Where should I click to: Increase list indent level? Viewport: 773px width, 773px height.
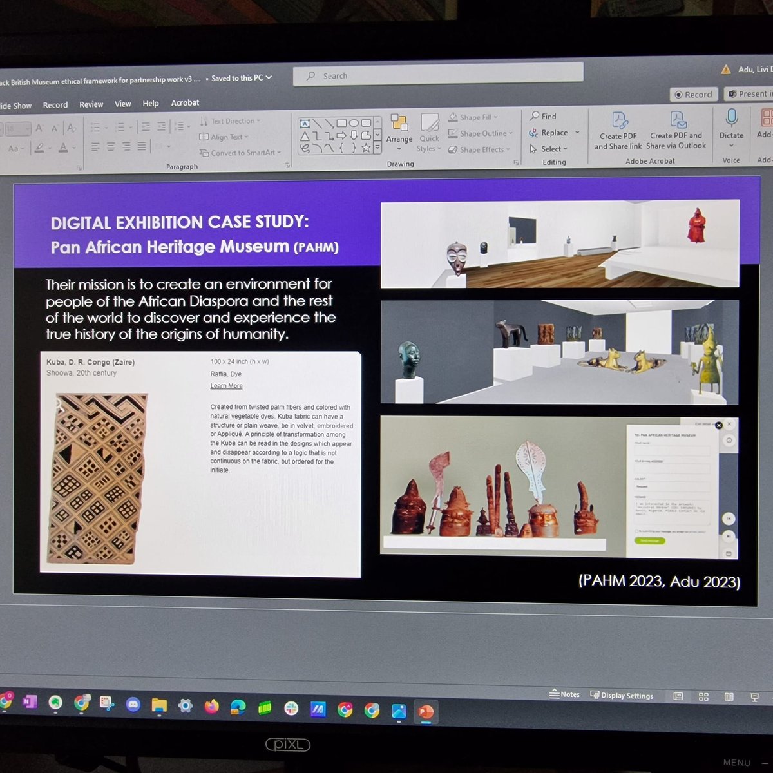161,127
